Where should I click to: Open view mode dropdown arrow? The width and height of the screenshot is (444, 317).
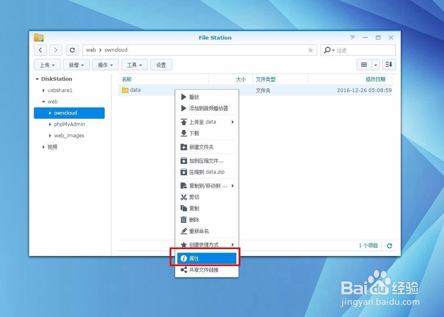tap(376, 65)
